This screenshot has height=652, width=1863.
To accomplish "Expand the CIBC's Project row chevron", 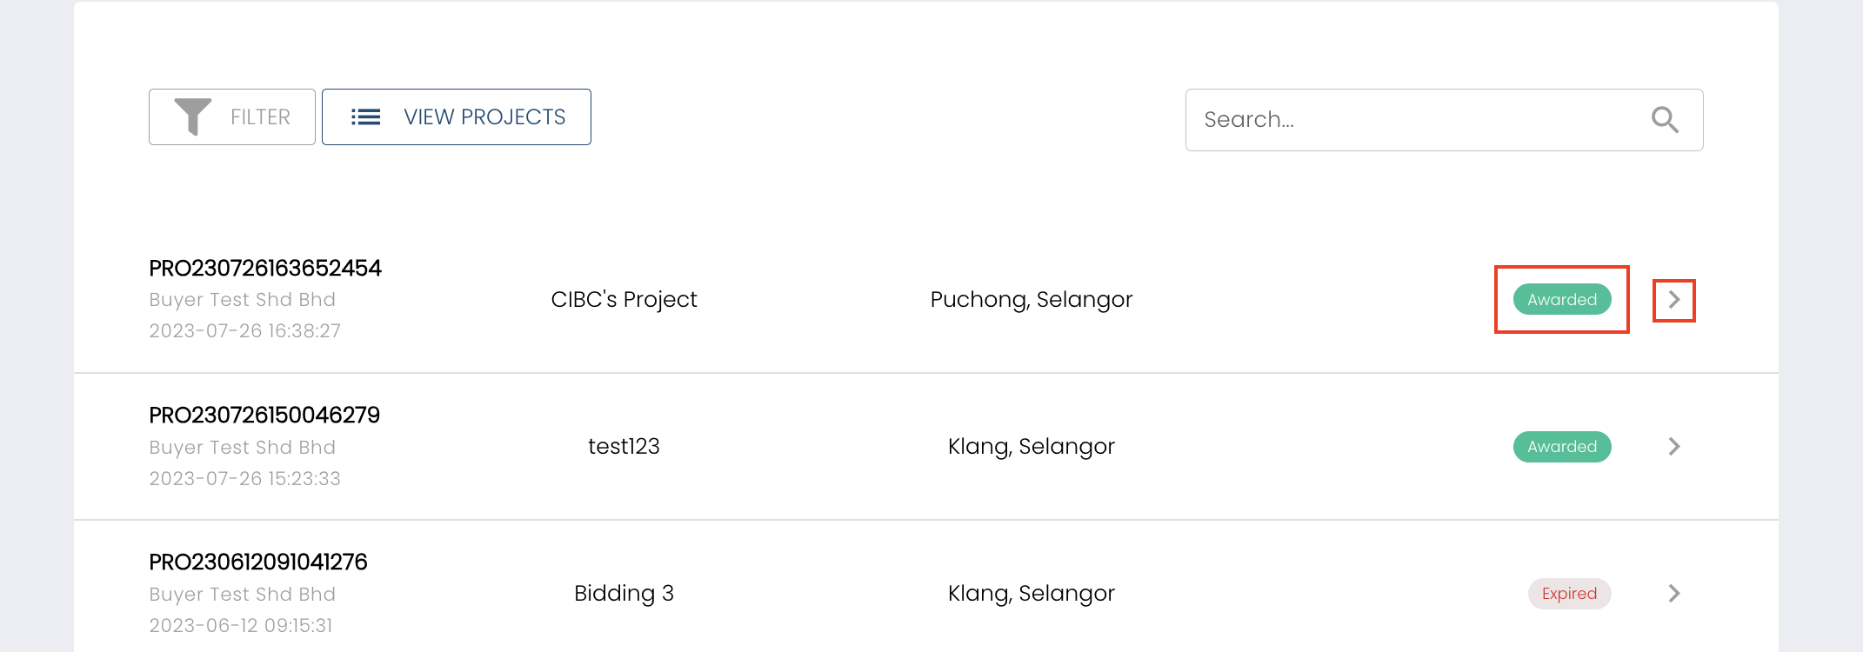I will click(x=1673, y=300).
